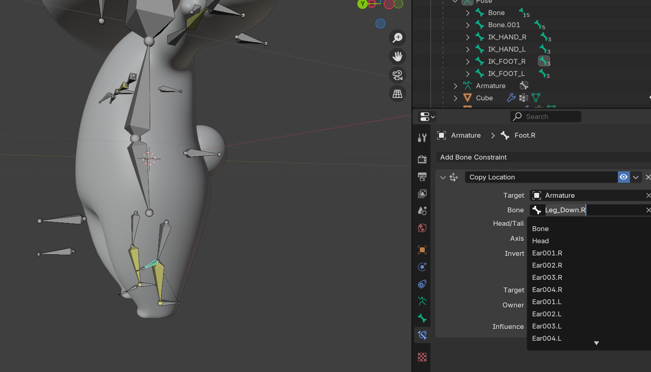Click Armature in the properties breadcrumb

pyautogui.click(x=465, y=135)
